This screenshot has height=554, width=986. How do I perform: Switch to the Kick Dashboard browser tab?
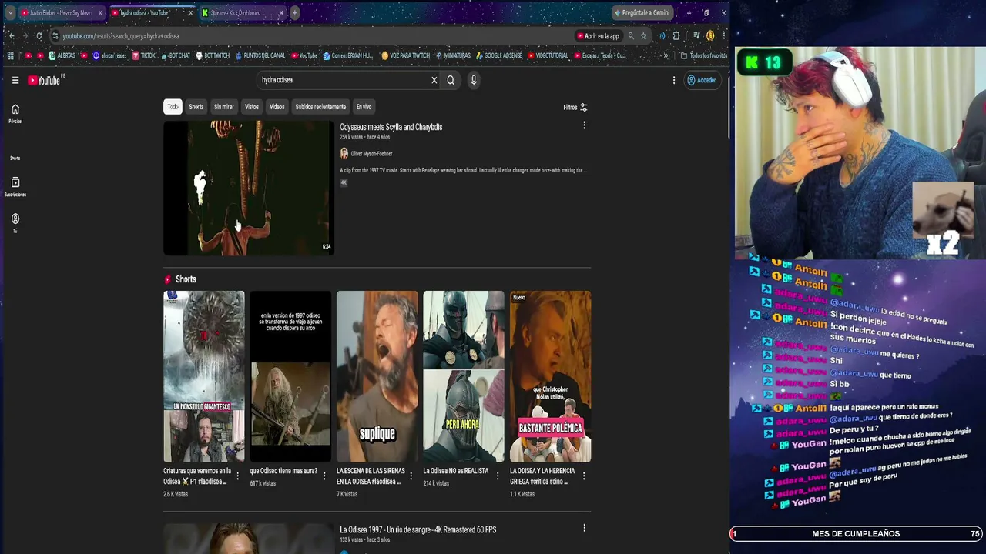click(241, 13)
